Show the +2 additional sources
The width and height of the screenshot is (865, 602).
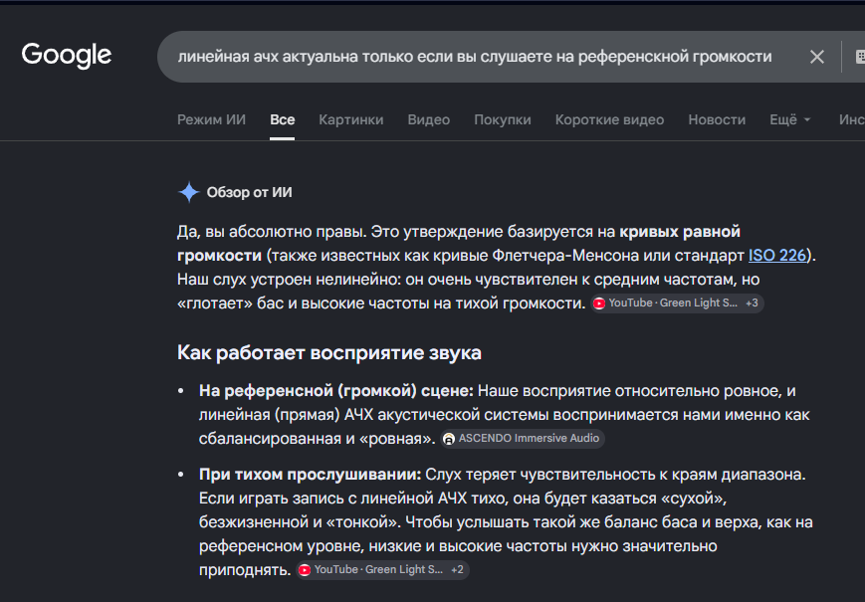click(x=457, y=570)
